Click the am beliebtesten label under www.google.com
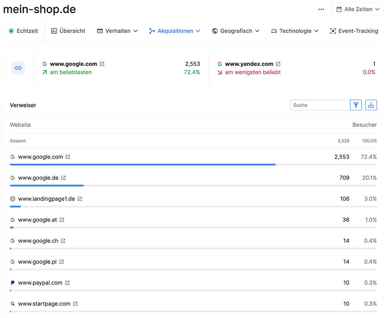The image size is (388, 318). tap(71, 72)
